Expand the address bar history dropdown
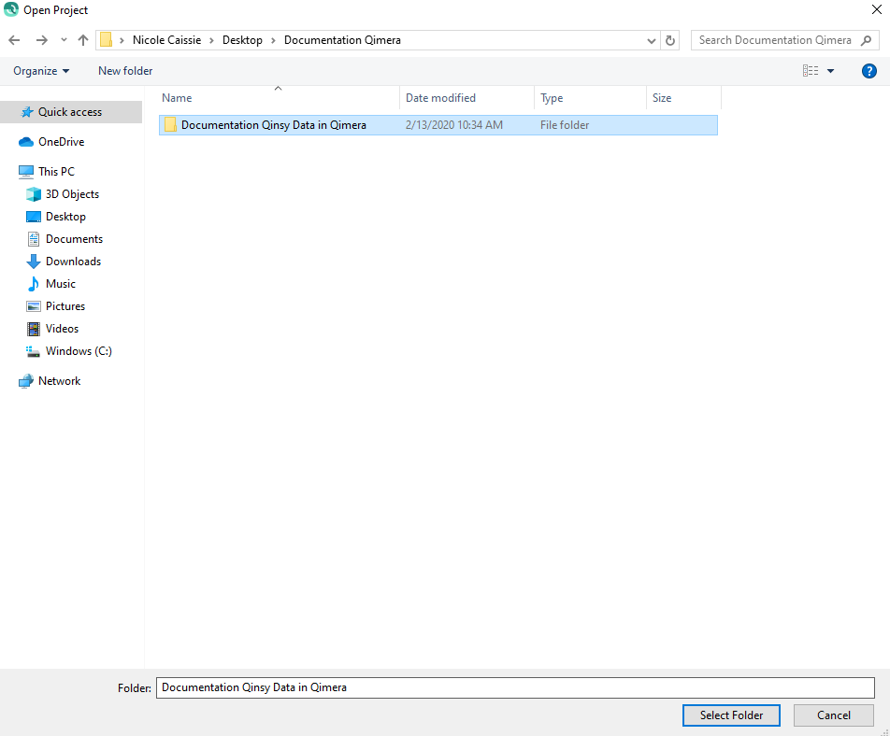The image size is (890, 736). (x=651, y=40)
